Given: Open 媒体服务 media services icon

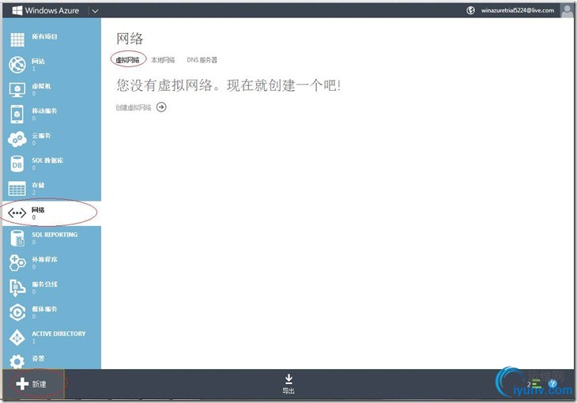Looking at the screenshot, I should click(x=17, y=312).
